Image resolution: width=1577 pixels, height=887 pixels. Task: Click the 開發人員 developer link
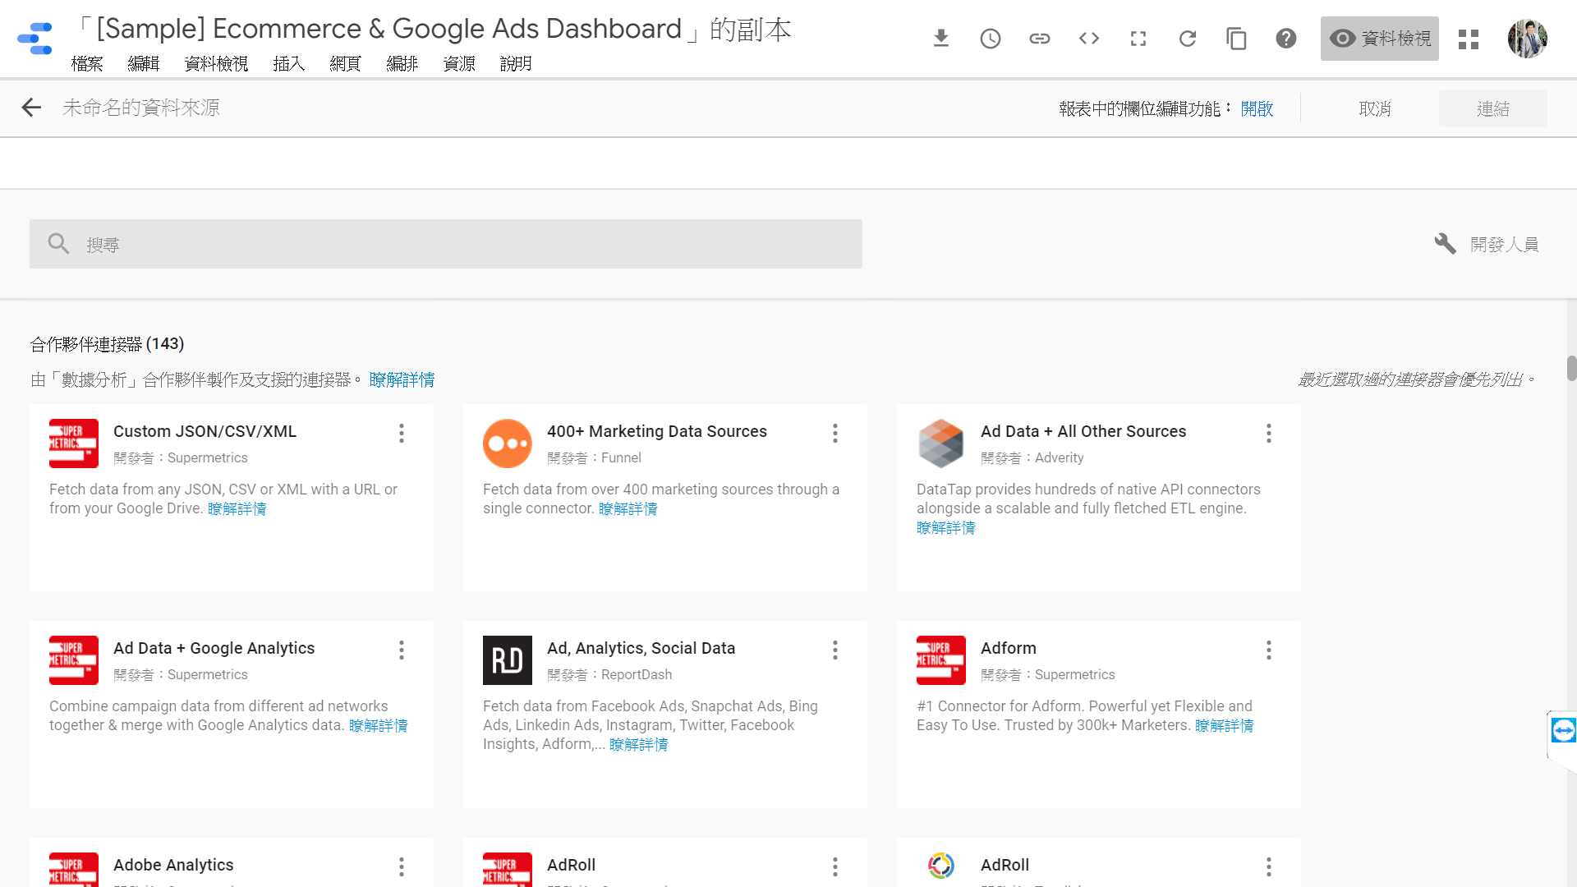(1505, 244)
